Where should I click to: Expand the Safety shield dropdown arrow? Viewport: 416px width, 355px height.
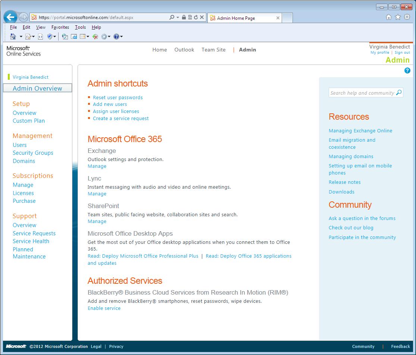pos(54,37)
